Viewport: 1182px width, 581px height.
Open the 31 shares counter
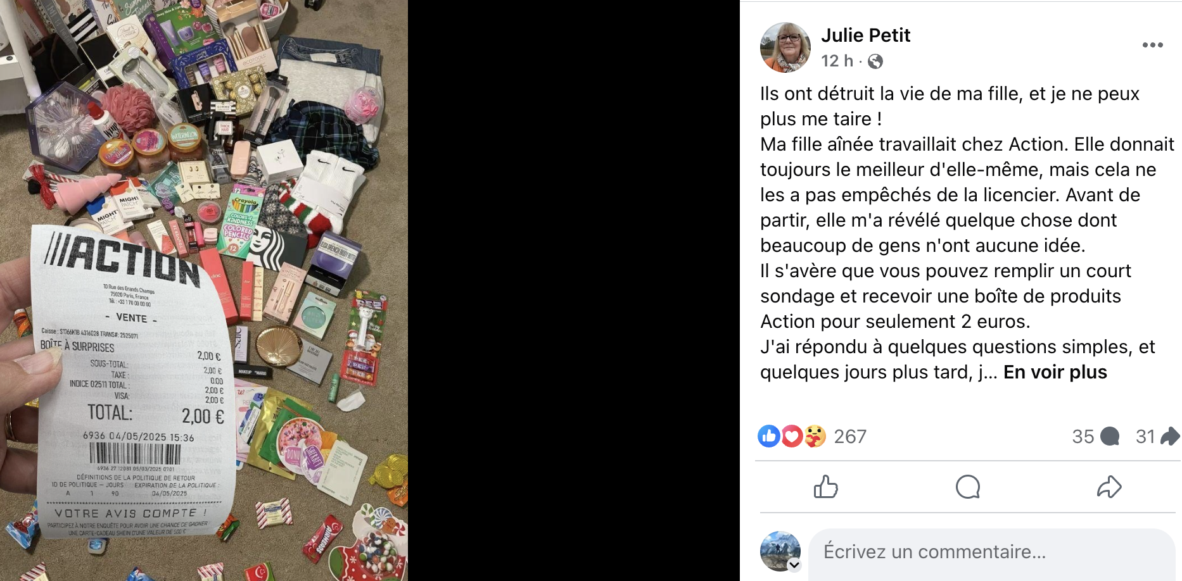1157,436
